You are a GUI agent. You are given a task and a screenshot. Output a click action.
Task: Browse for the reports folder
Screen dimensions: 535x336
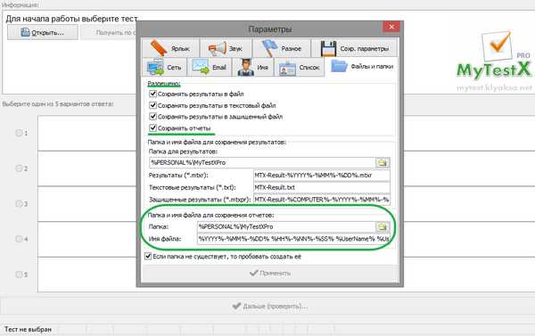pos(383,226)
